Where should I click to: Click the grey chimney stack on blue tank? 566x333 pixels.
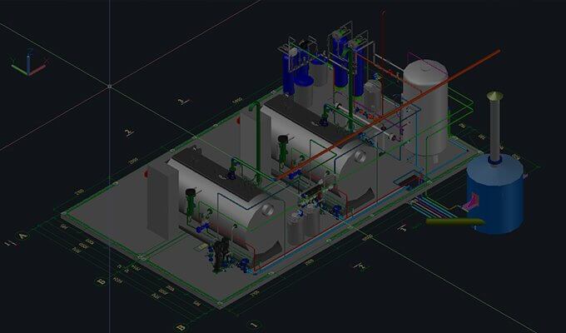pos(495,127)
